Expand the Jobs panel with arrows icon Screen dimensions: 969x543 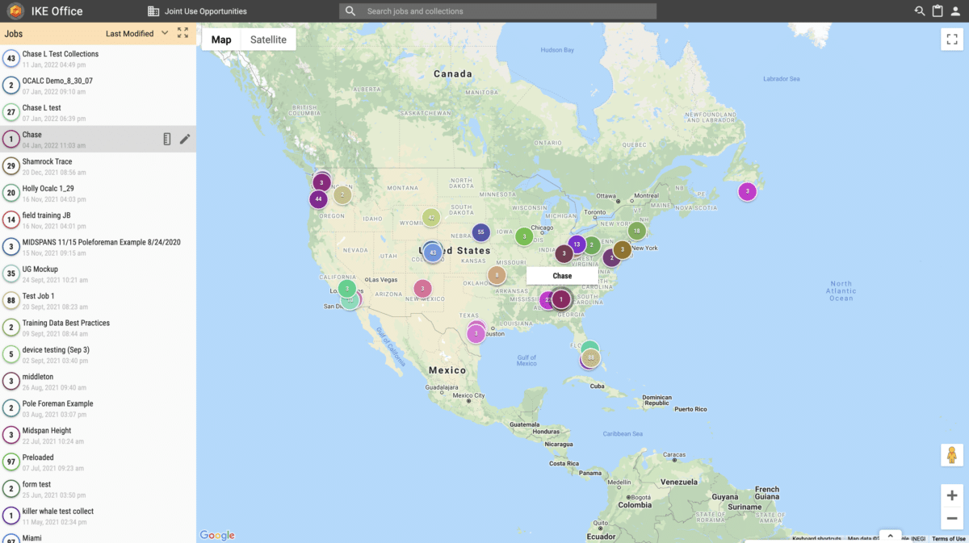point(183,33)
